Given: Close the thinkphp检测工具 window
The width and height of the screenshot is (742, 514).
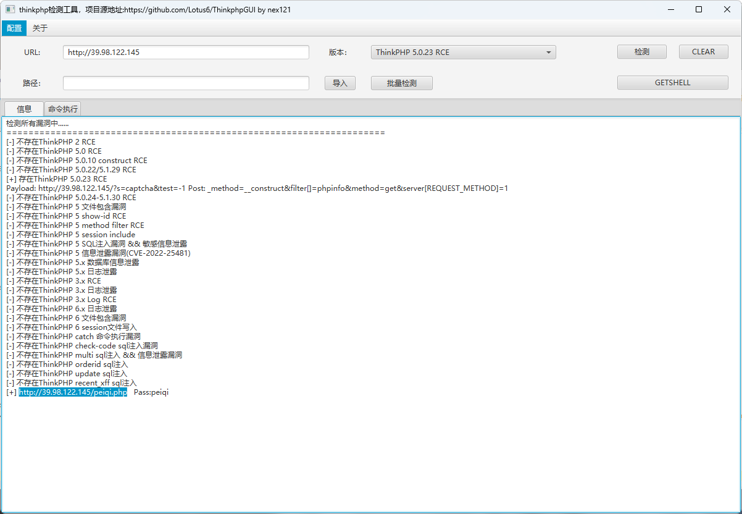Looking at the screenshot, I should pos(727,9).
